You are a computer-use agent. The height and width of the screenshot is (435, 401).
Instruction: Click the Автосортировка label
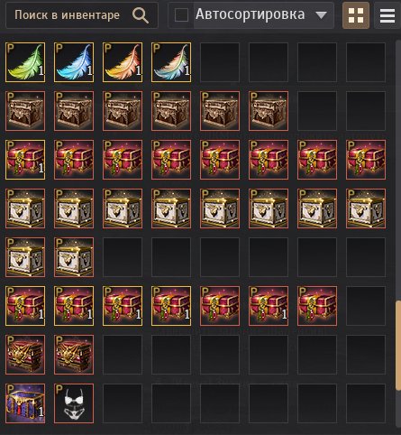(x=251, y=14)
